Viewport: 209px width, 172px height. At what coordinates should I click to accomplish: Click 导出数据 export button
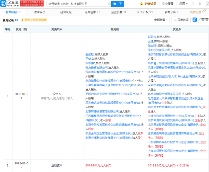pos(181,20)
